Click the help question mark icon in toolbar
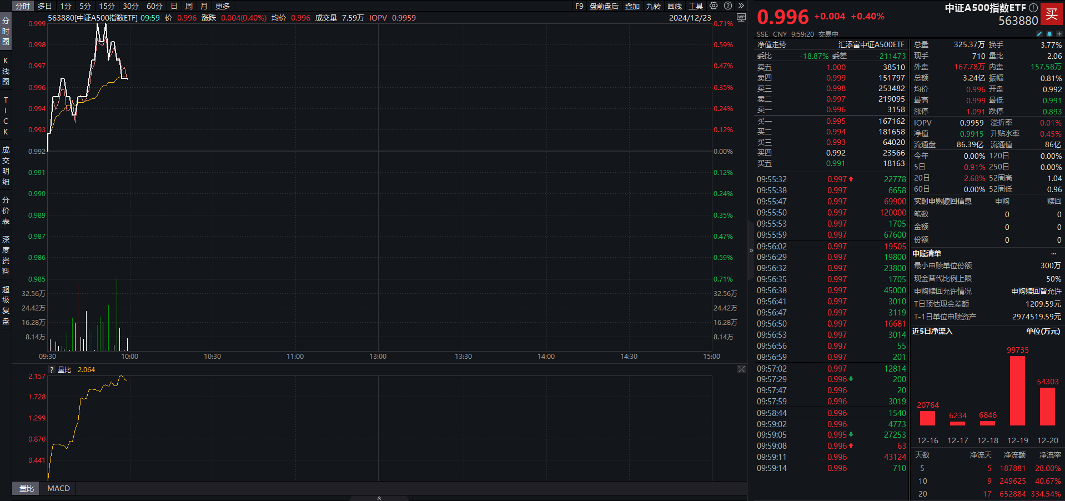Screen dimensions: 1065x501 coord(728,6)
